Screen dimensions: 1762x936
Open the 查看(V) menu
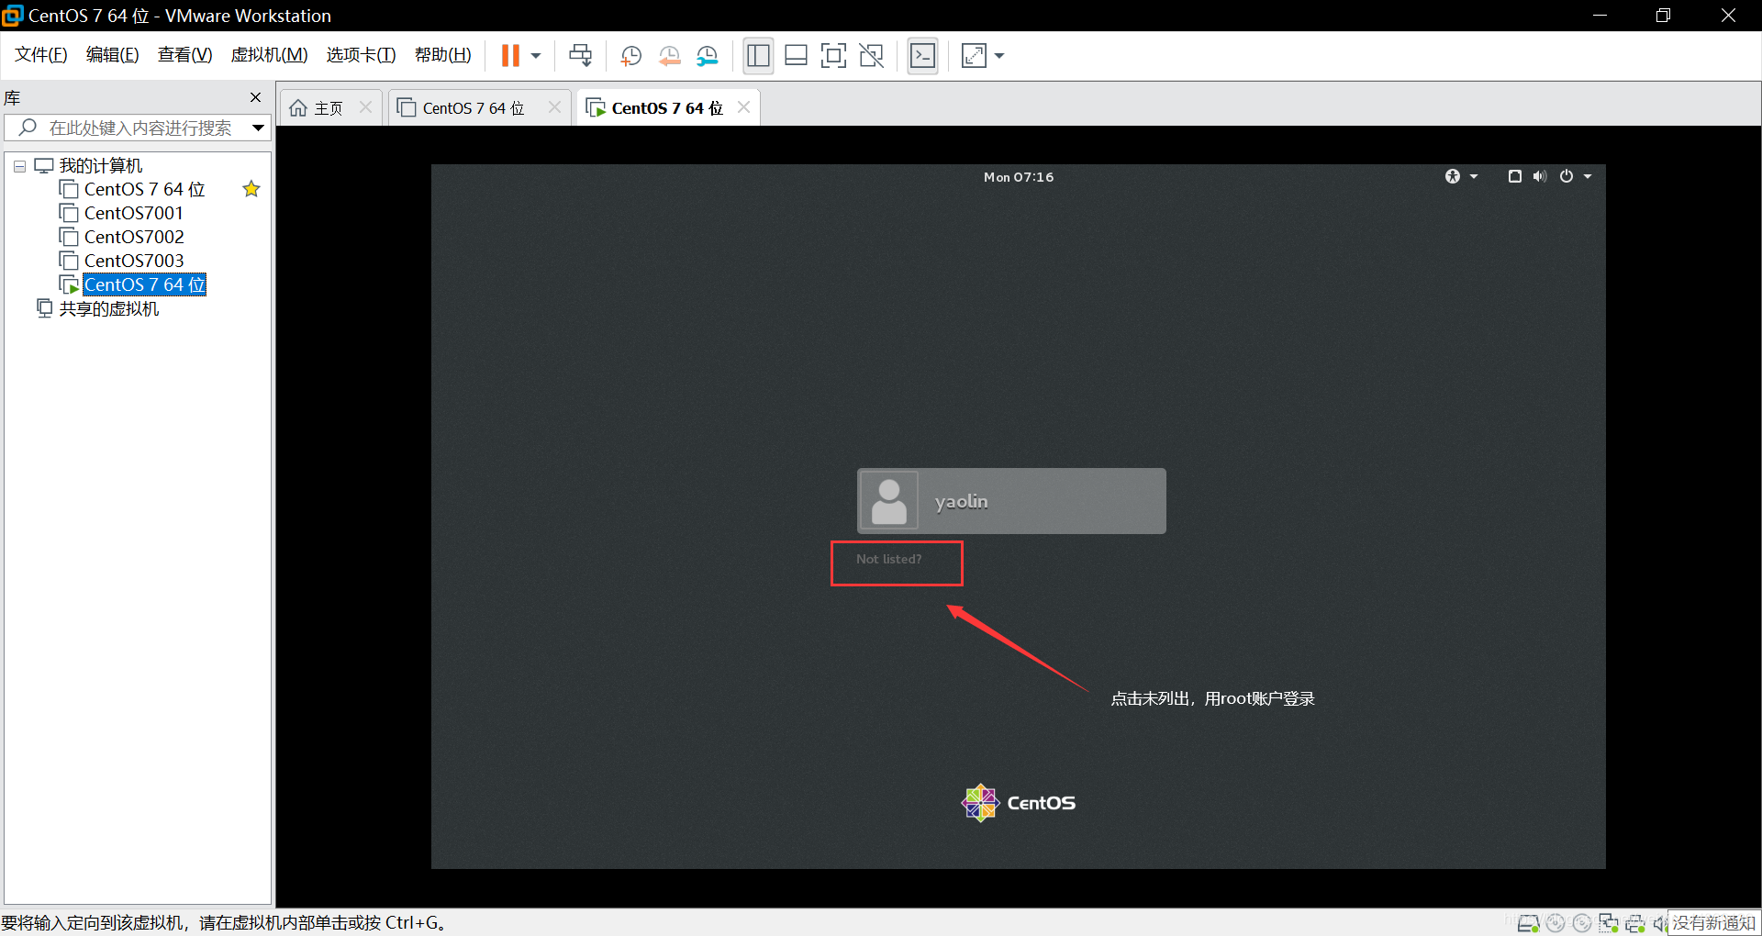click(x=184, y=55)
